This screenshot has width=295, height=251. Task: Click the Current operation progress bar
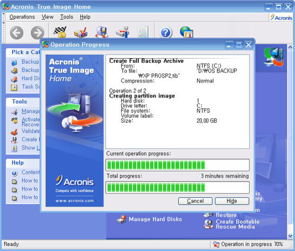pyautogui.click(x=178, y=165)
